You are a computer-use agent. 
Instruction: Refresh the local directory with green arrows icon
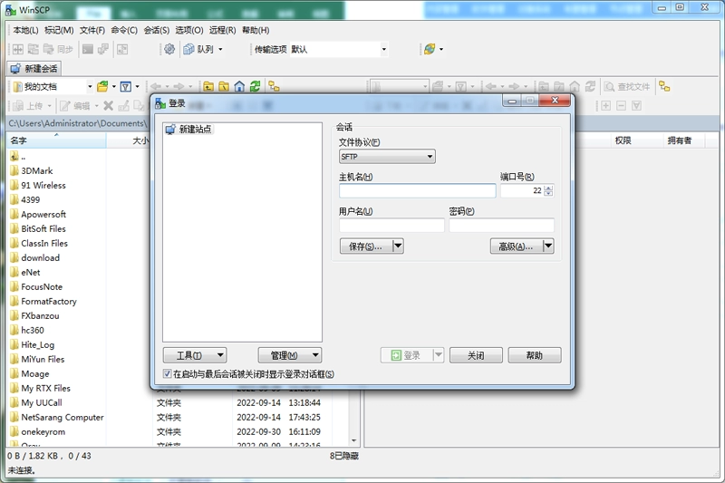(x=255, y=86)
